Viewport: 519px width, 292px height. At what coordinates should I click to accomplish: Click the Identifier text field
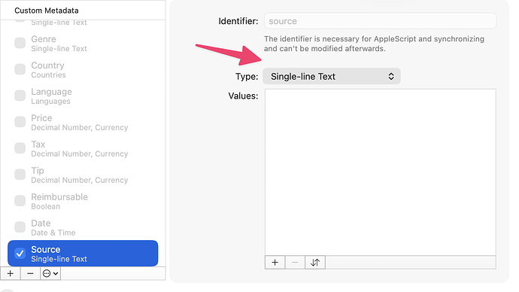[x=381, y=21]
